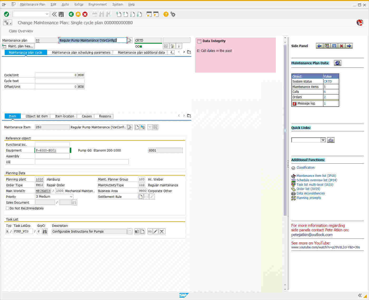Open Maintenance item list (IP18) link
The width and height of the screenshot is (369, 300).
click(x=316, y=176)
